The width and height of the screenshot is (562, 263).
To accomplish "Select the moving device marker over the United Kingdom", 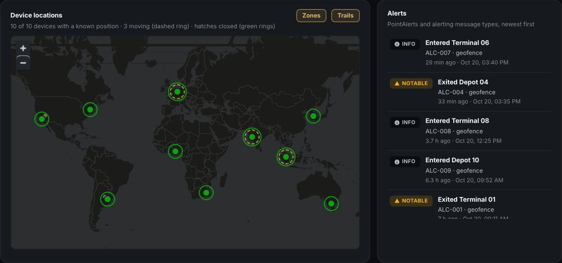I will tap(177, 92).
